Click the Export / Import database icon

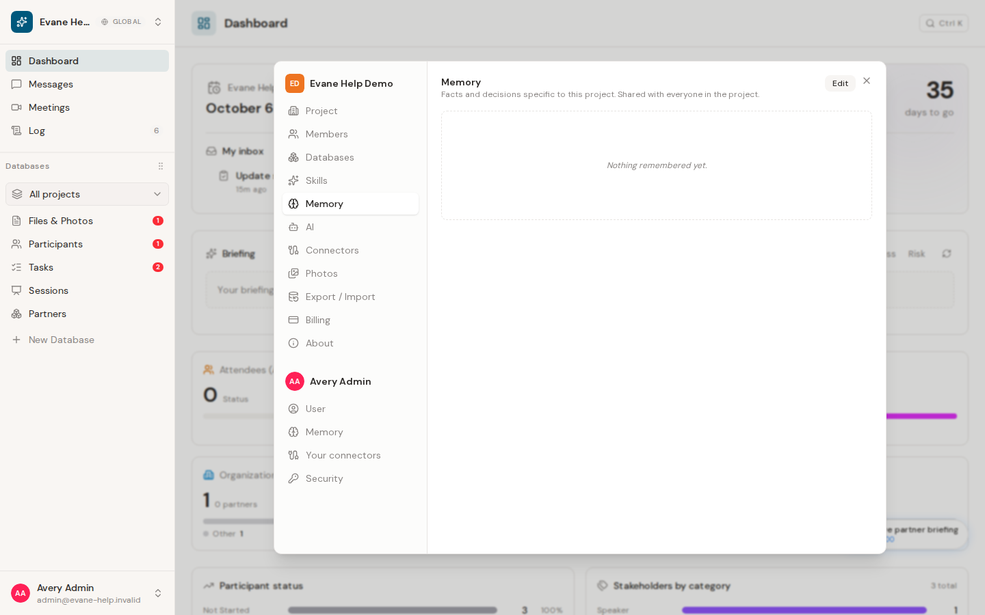[x=293, y=297]
